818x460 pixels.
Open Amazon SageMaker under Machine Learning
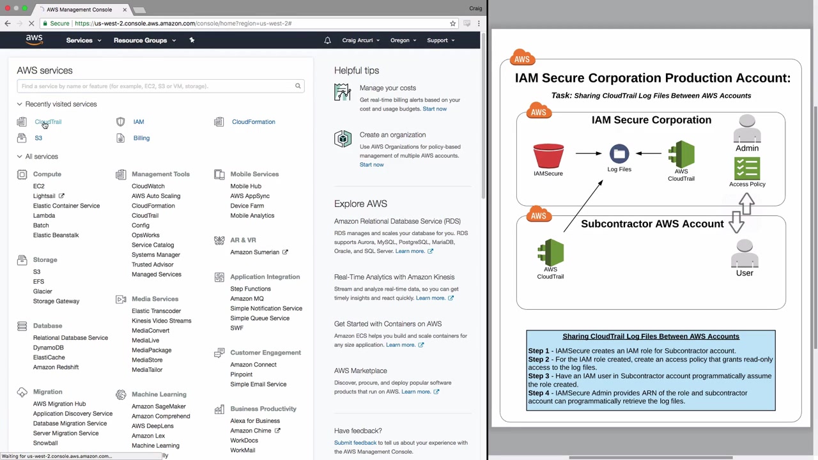point(158,406)
